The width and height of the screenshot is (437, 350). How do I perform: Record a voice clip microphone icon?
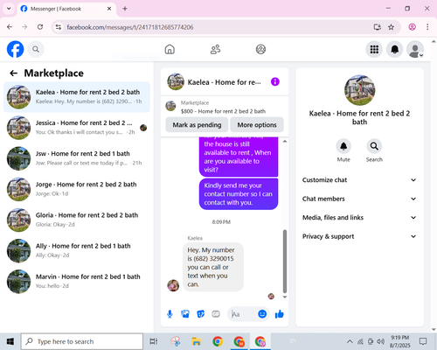coord(170,314)
